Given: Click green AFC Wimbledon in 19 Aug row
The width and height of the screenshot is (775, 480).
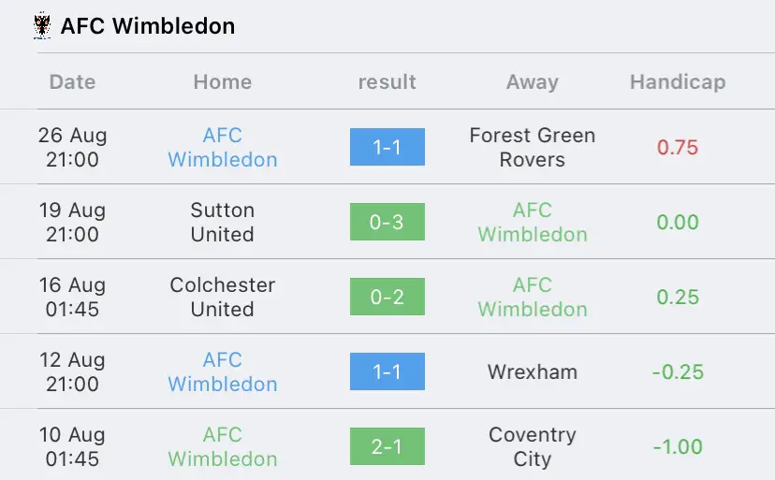Looking at the screenshot, I should (533, 222).
